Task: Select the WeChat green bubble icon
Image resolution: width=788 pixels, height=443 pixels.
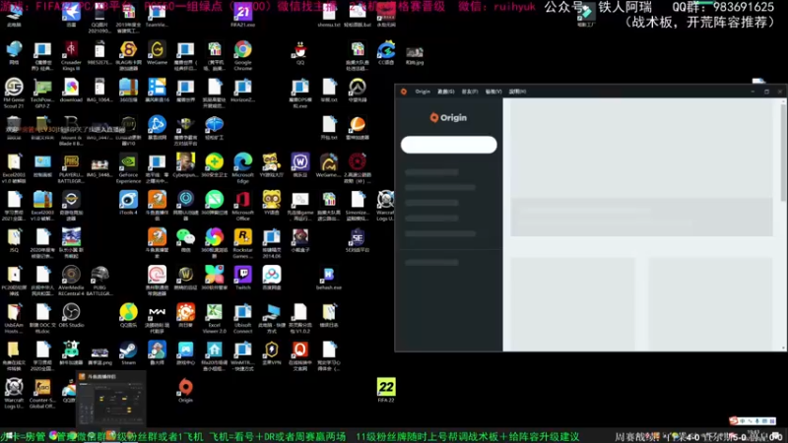Action: pyautogui.click(x=185, y=240)
